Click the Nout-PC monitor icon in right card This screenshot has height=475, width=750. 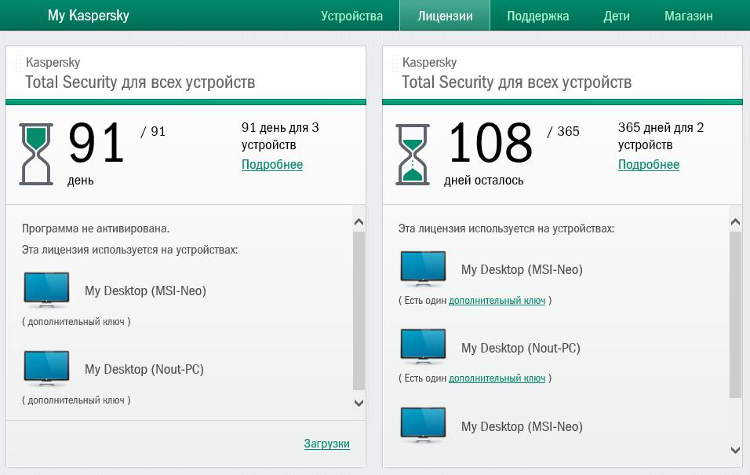[423, 347]
